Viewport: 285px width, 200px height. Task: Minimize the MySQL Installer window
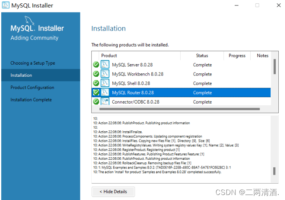pos(236,5)
